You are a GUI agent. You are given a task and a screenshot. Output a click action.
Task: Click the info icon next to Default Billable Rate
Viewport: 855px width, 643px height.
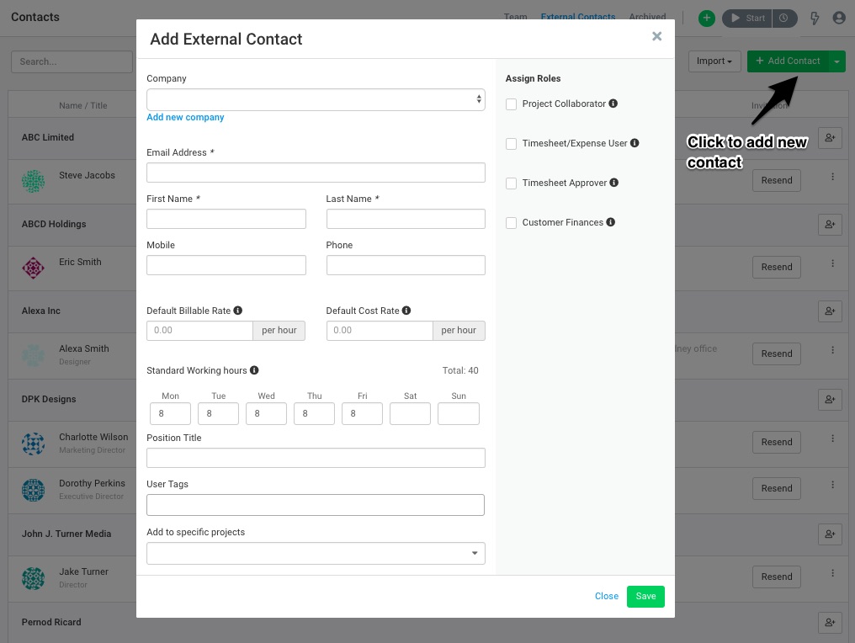(236, 311)
